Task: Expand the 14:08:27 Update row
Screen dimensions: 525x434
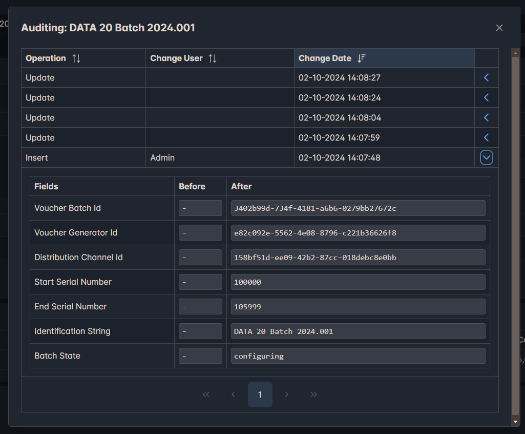Action: [x=487, y=78]
